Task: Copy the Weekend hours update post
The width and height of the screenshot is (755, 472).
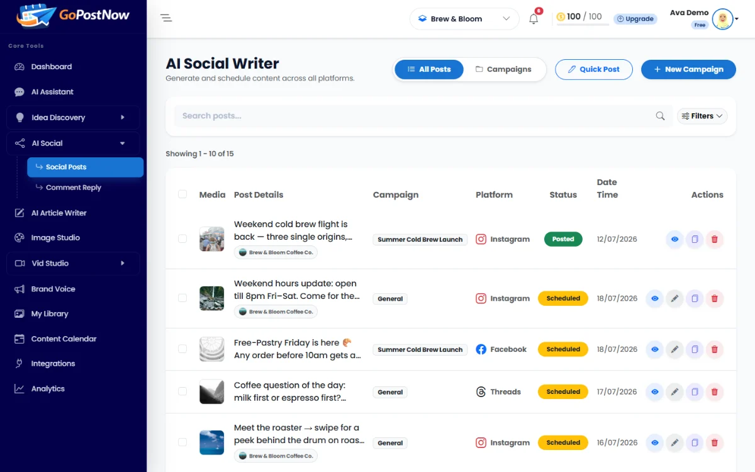Action: coord(695,298)
